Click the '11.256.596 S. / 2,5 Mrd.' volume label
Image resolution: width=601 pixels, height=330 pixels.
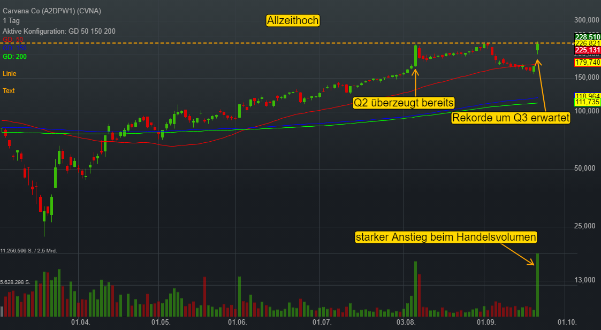(28, 251)
